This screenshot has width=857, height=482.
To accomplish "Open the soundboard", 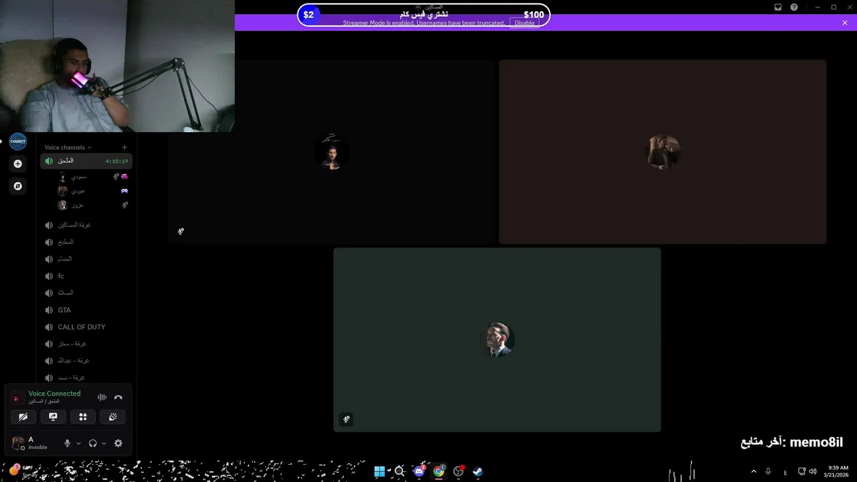I will [x=113, y=416].
